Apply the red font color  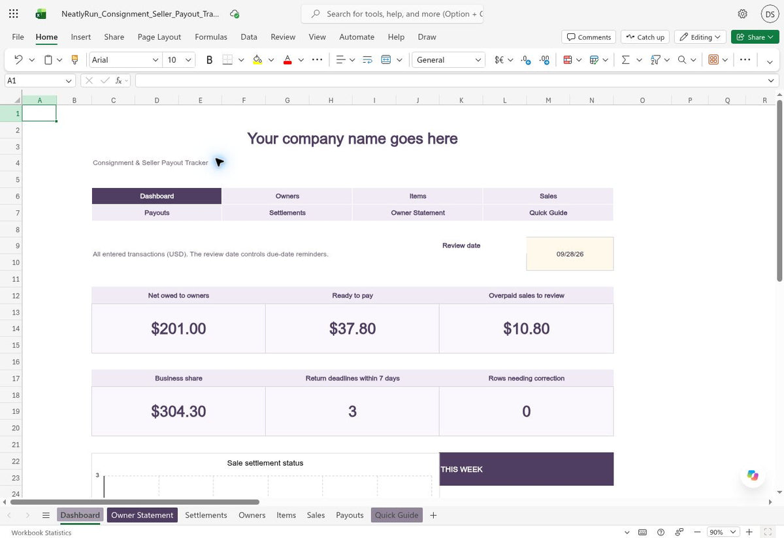coord(287,59)
